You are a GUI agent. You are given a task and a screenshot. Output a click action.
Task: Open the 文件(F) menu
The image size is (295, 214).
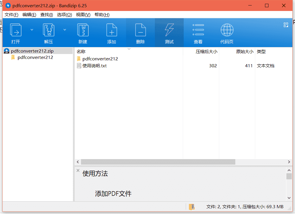[x=11, y=15]
